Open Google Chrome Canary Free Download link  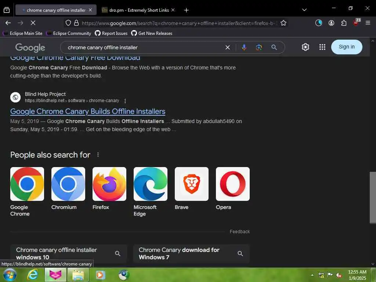pos(75,58)
